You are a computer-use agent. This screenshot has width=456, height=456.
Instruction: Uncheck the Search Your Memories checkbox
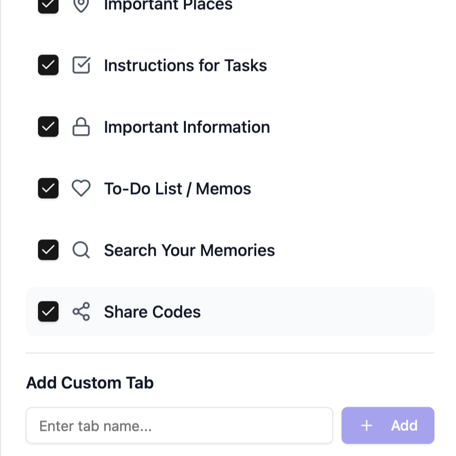click(48, 250)
